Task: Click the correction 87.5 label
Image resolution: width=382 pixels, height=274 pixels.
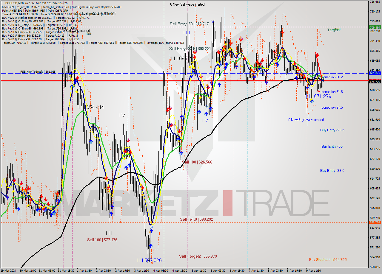Action: click(332, 108)
